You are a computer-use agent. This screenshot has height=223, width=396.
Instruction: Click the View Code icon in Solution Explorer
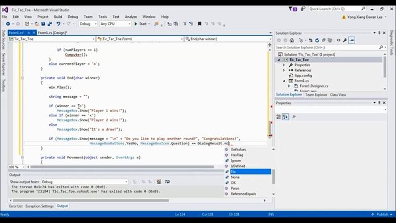coord(338,40)
